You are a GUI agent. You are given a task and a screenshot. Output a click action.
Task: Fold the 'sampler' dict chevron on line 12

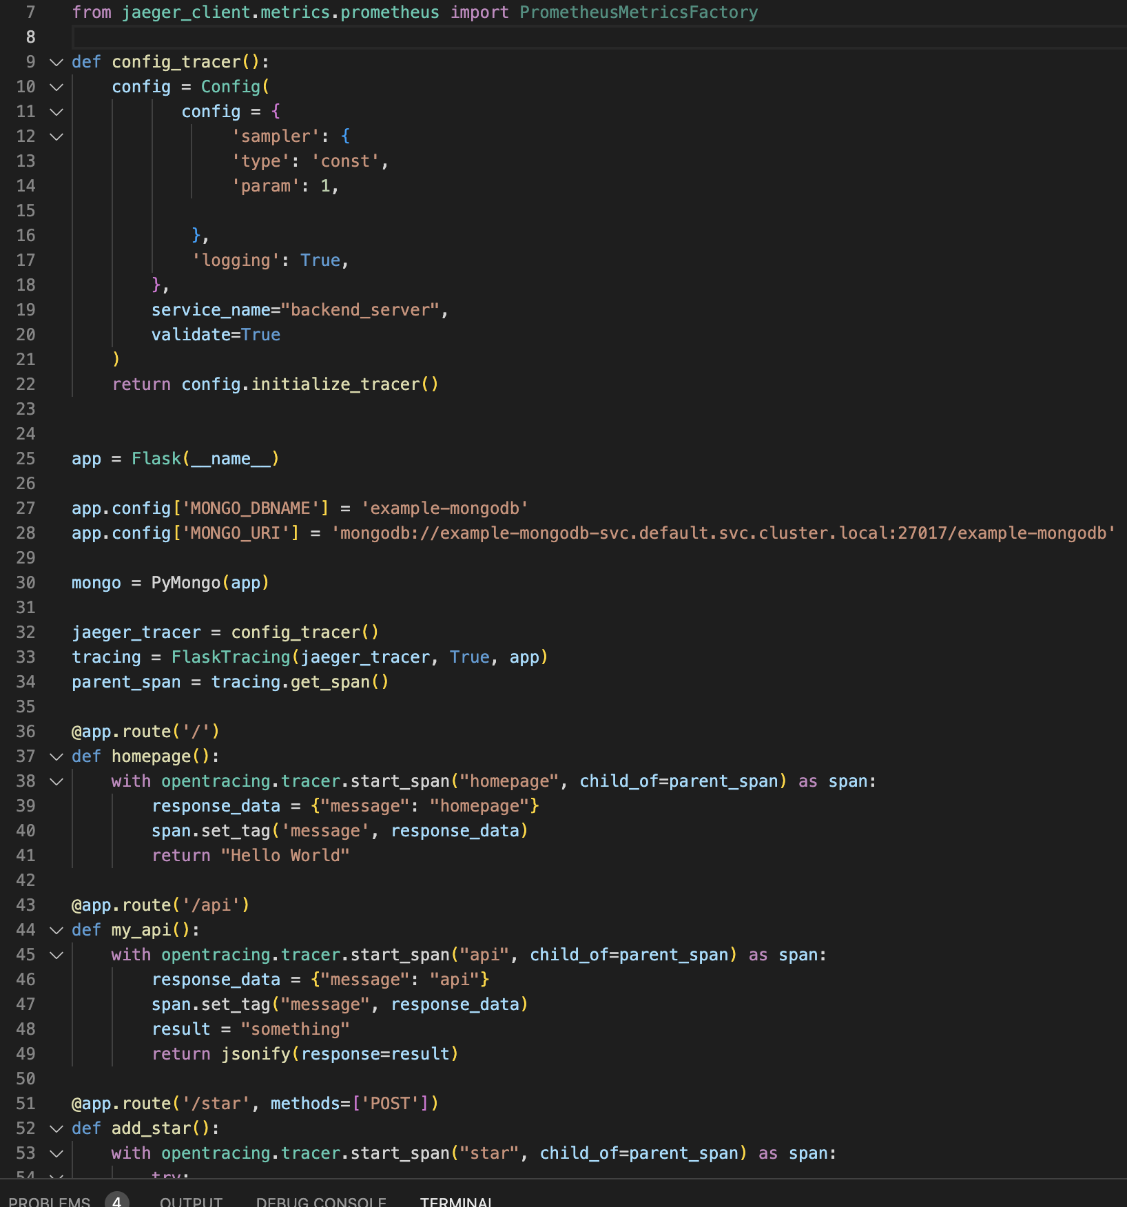(x=56, y=136)
